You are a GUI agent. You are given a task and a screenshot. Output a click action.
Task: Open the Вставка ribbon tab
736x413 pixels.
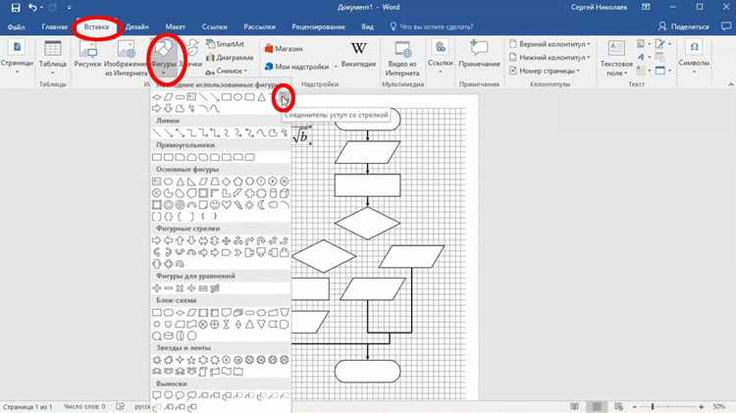pos(96,26)
